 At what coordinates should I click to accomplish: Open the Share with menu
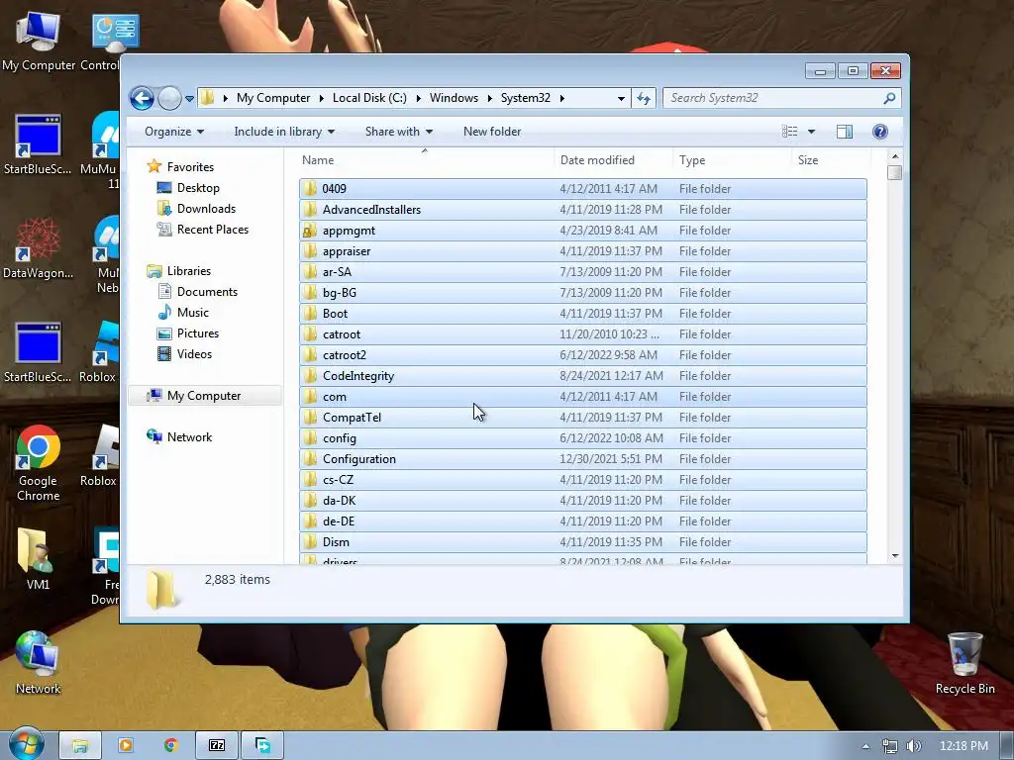(x=398, y=132)
